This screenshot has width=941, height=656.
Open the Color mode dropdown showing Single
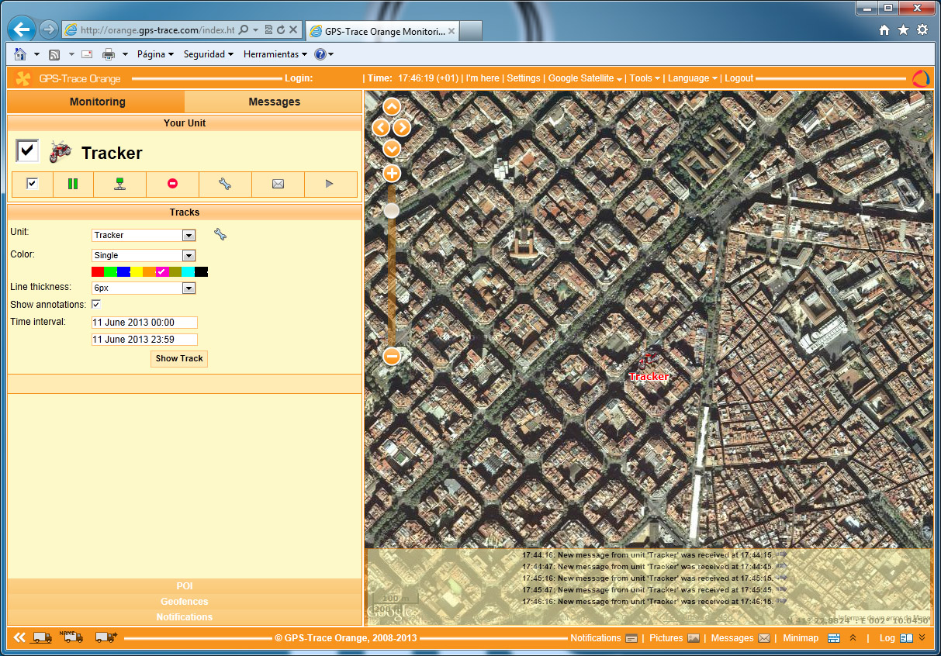[144, 255]
